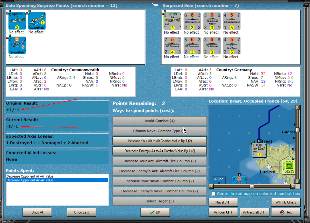Viewport: 310px width, 223px height.
Task: Click Choose Naval Combat Type option
Action: (x=160, y=131)
